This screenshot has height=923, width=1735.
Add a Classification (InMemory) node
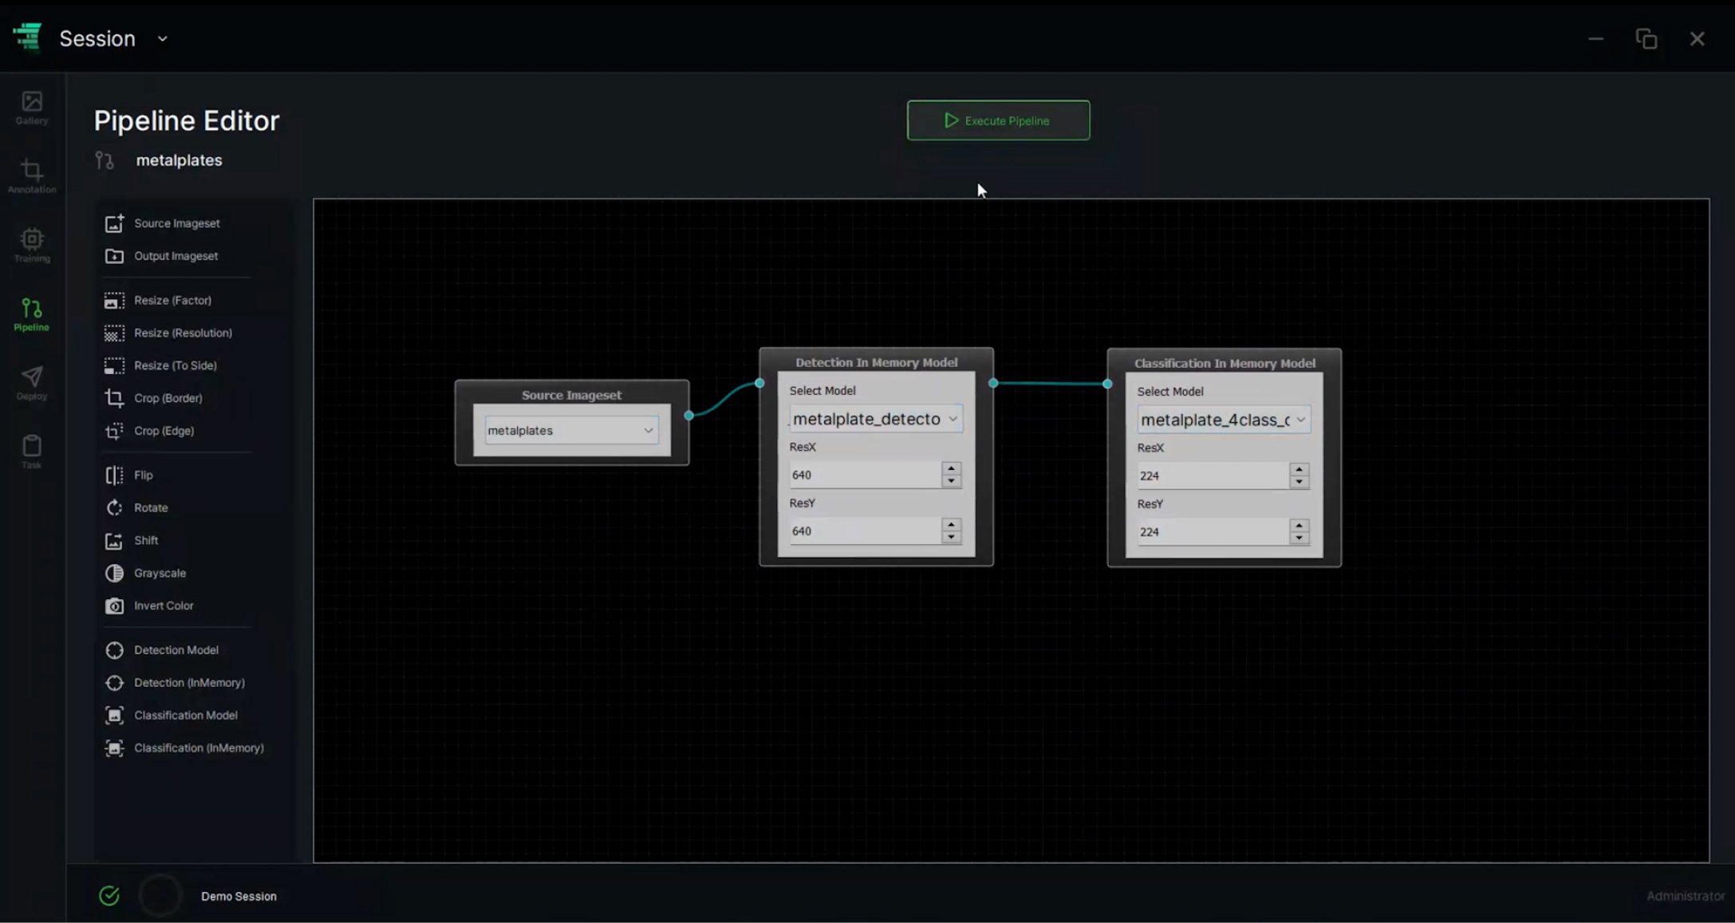tap(184, 748)
